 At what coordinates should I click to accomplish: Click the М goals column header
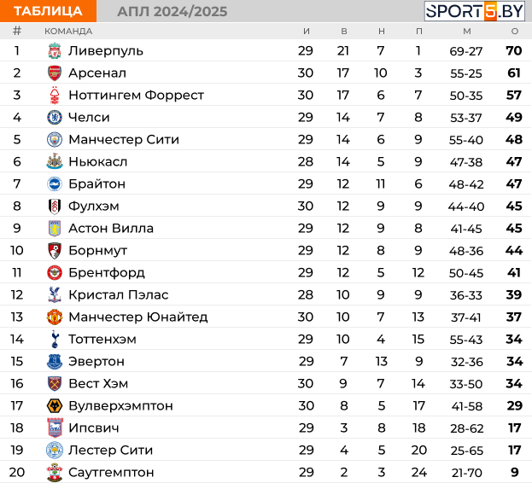coord(467,32)
